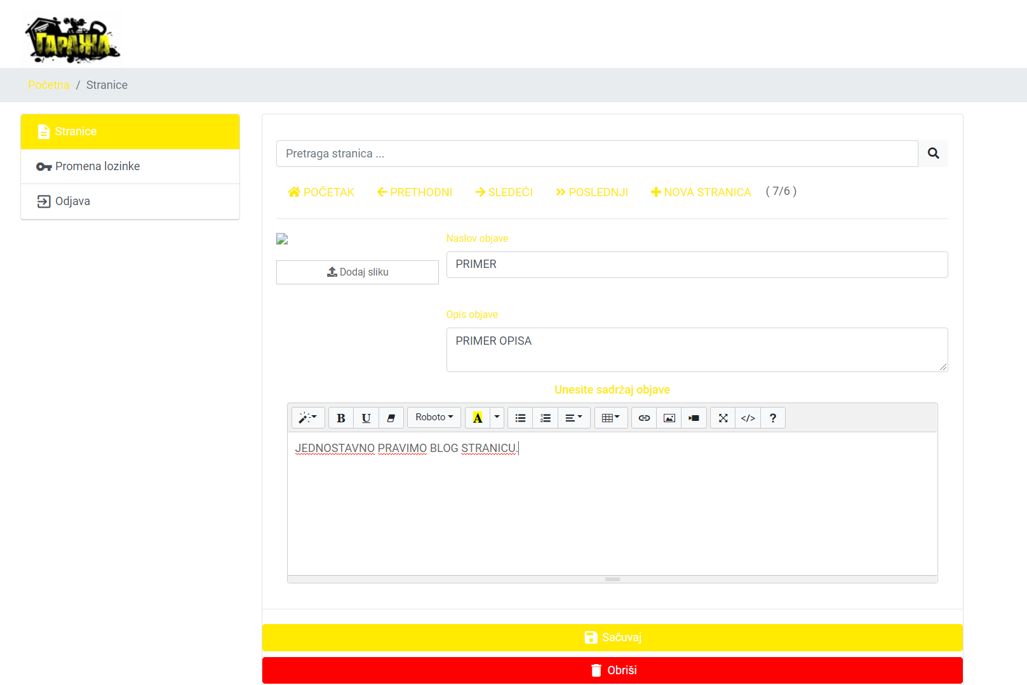Open the Roboto font family dropdown
Viewport: 1027px width, 685px height.
(434, 418)
